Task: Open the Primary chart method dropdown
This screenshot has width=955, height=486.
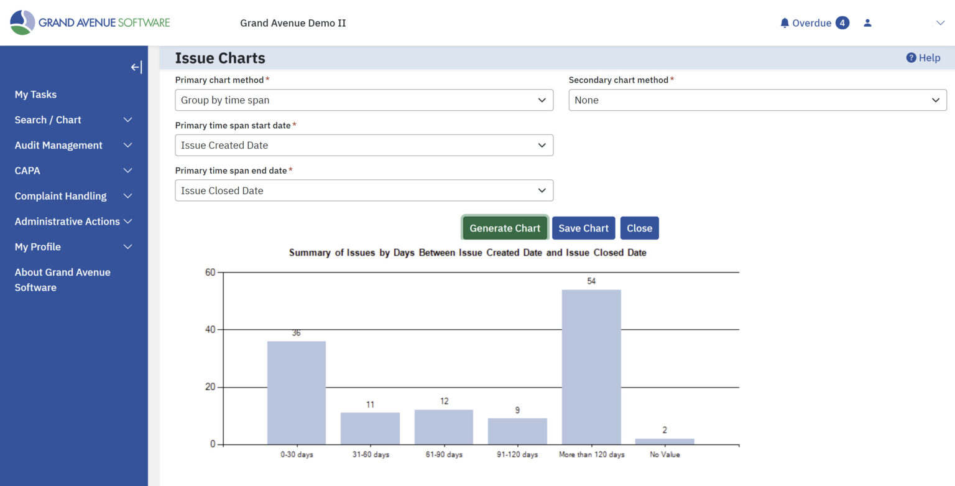Action: pyautogui.click(x=364, y=100)
